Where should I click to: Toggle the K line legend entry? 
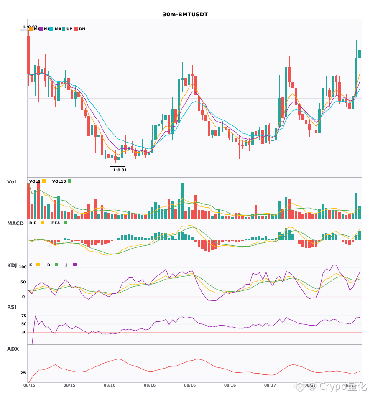34,265
